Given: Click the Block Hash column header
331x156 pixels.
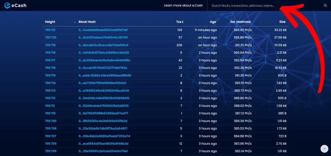Looking at the screenshot, I should point(87,22).
